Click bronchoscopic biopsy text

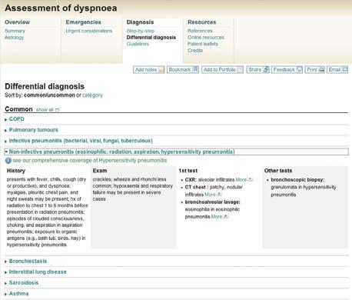coord(297,180)
